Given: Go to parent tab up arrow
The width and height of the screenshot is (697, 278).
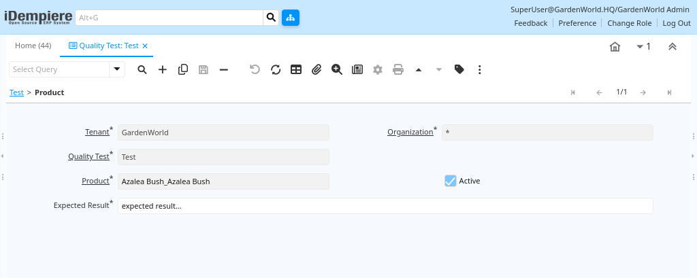Looking at the screenshot, I should [419, 69].
